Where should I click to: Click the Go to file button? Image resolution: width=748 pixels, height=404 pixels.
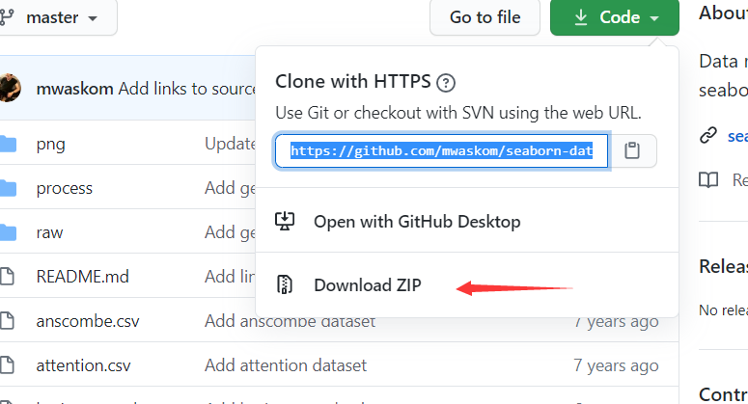[485, 17]
